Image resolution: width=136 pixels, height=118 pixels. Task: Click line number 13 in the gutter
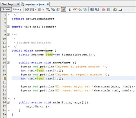tap(4, 51)
